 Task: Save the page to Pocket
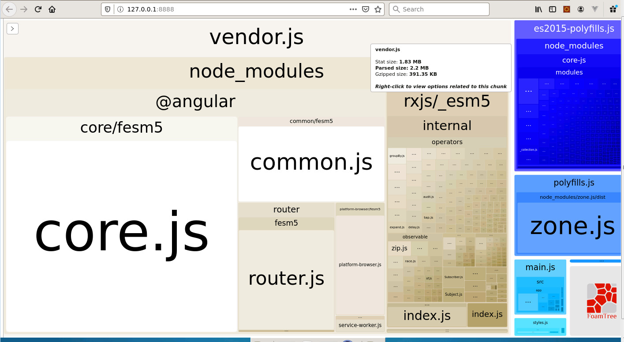click(x=365, y=9)
